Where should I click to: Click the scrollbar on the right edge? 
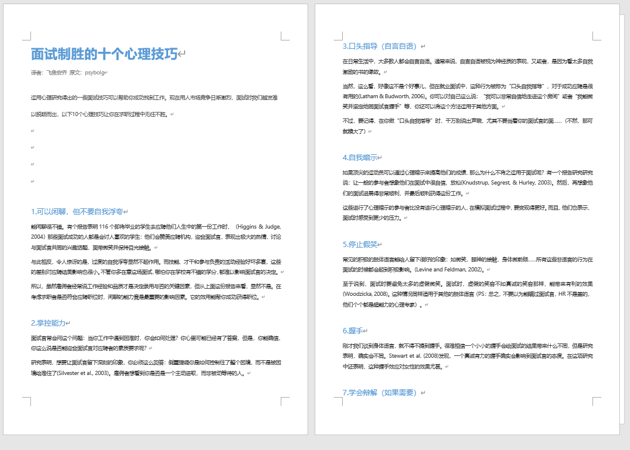click(x=626, y=179)
